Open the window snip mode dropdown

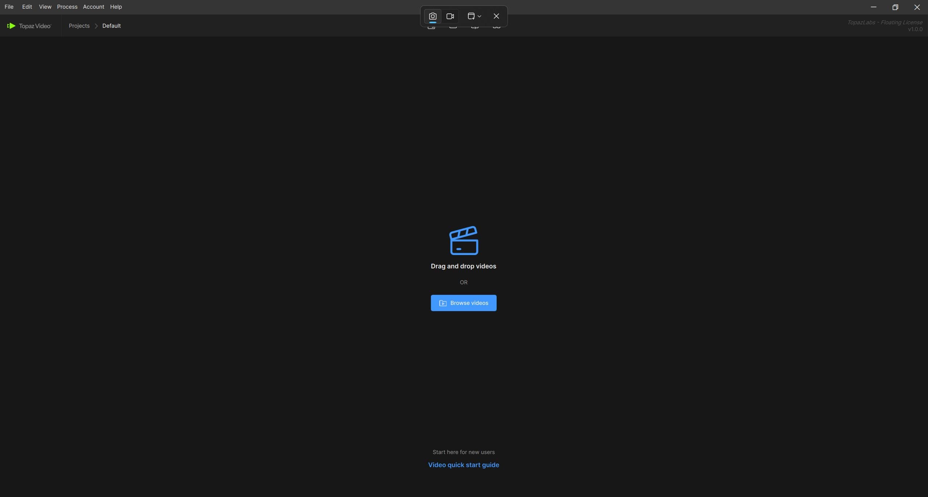click(474, 16)
